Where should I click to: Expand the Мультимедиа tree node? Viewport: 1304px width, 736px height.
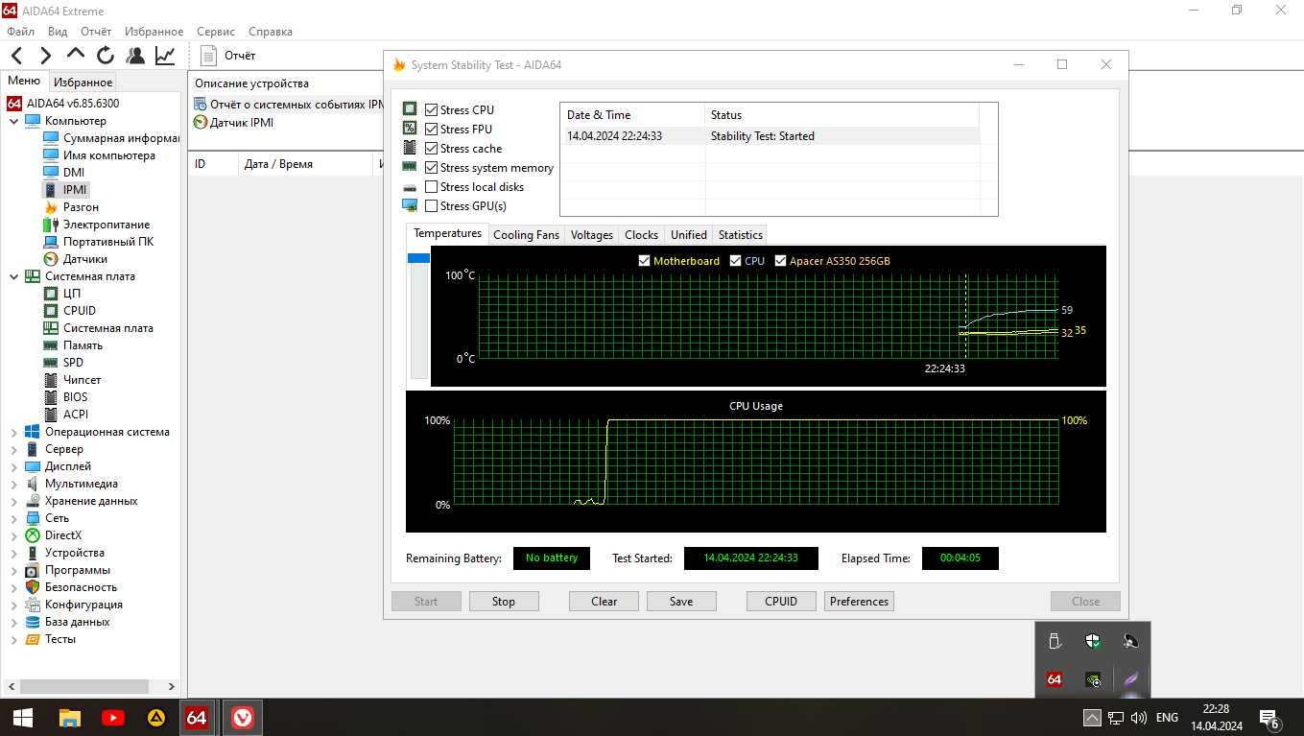pyautogui.click(x=13, y=484)
